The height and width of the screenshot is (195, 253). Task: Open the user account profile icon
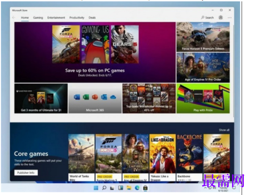coord(221,17)
